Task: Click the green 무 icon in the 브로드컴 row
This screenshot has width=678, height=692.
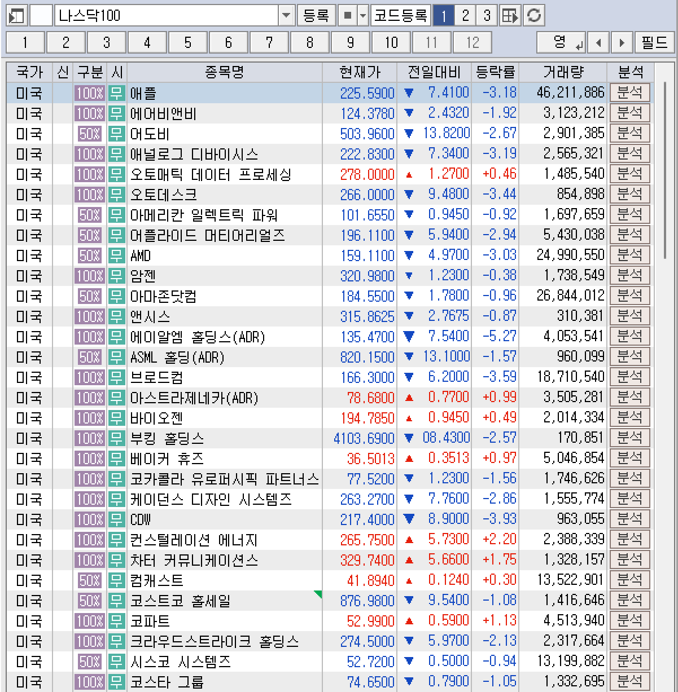Action: 116,377
